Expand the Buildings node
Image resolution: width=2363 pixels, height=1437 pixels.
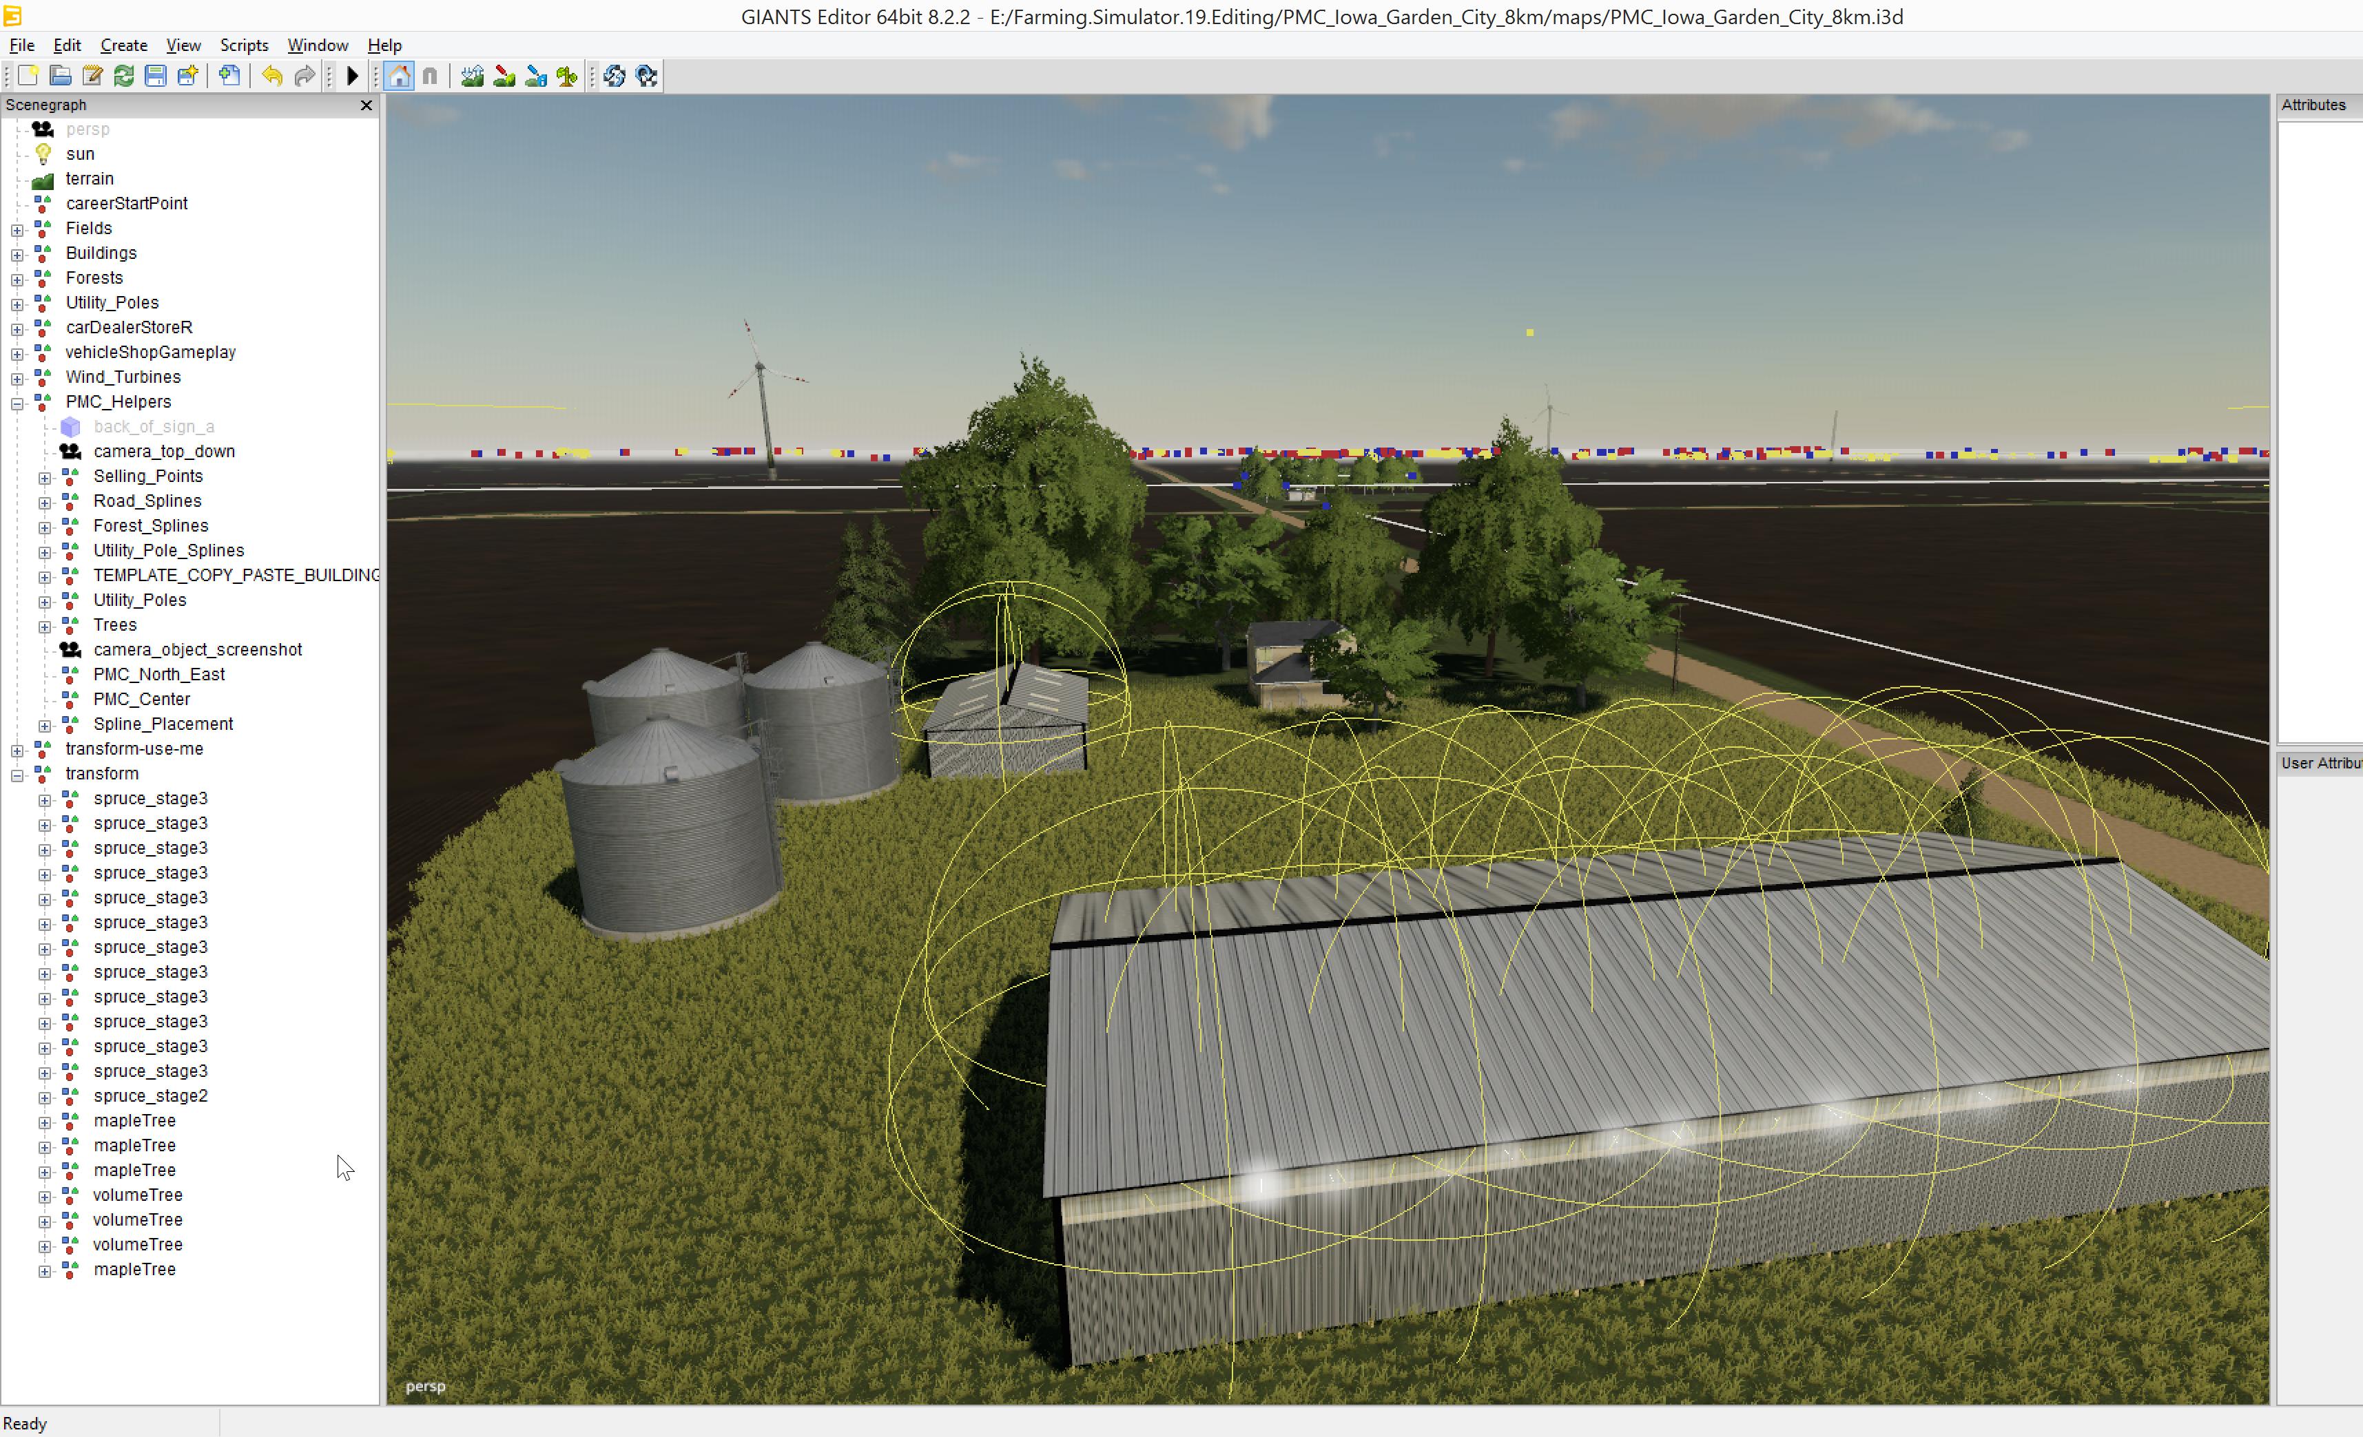point(17,255)
